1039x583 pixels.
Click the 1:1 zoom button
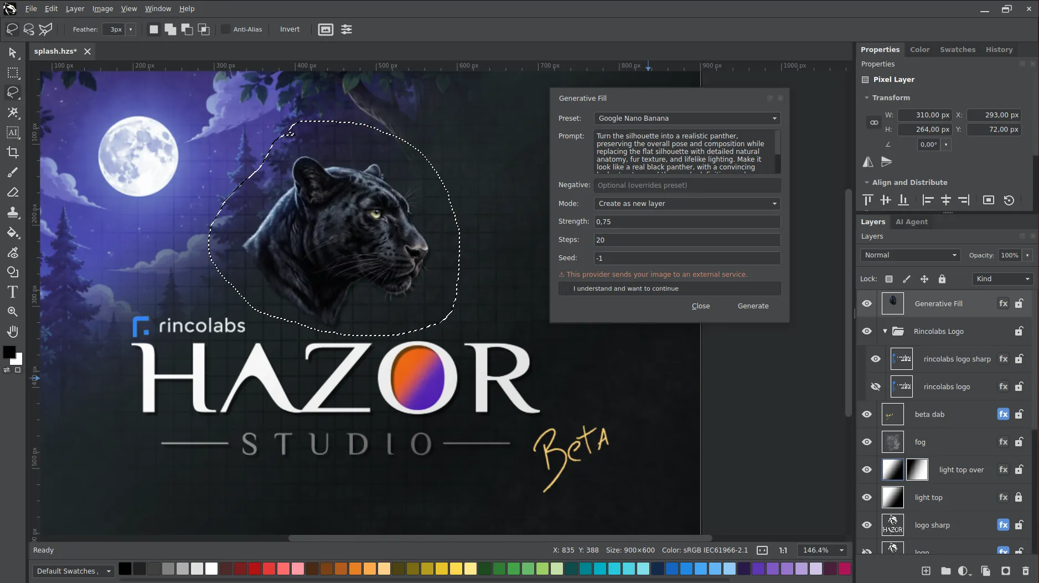(783, 550)
